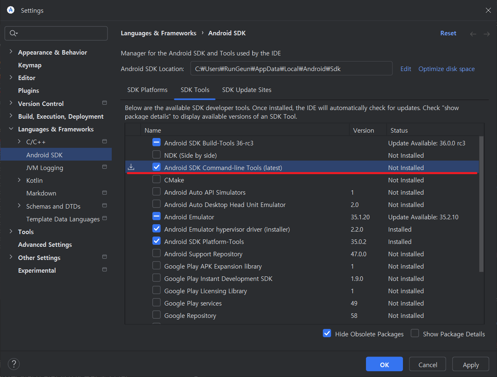This screenshot has height=377, width=497.
Task: Check Google Play APK Expansion library
Action: [x=156, y=266]
